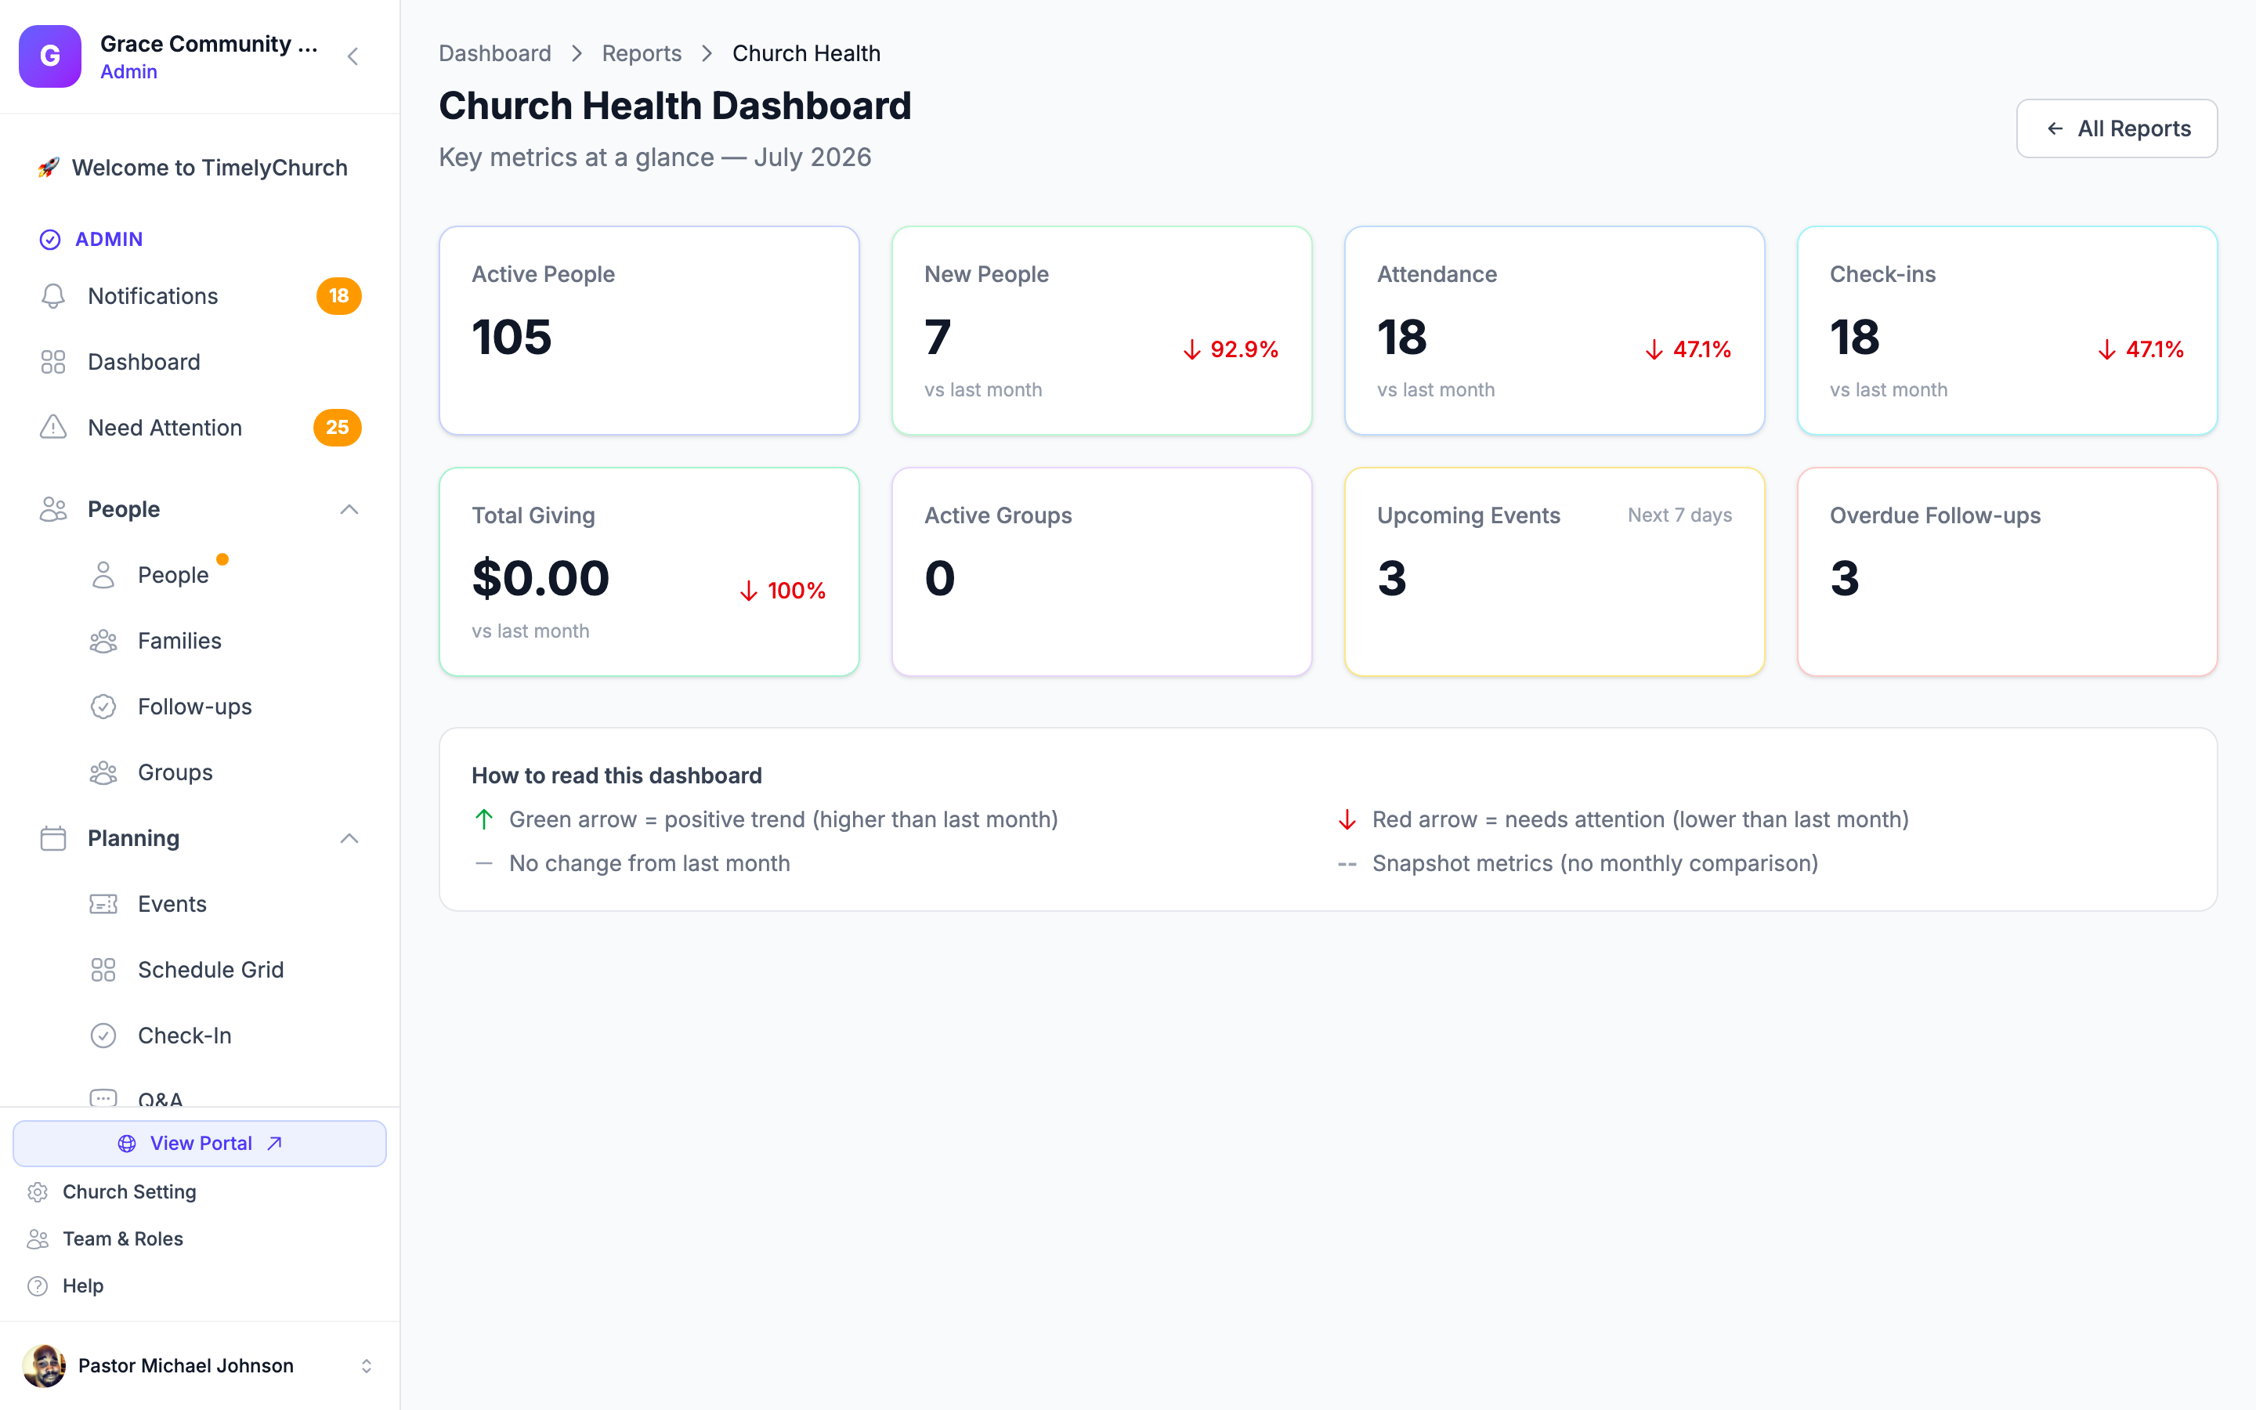Click the globe icon in View Portal
Image resolution: width=2256 pixels, height=1410 pixels.
[127, 1144]
